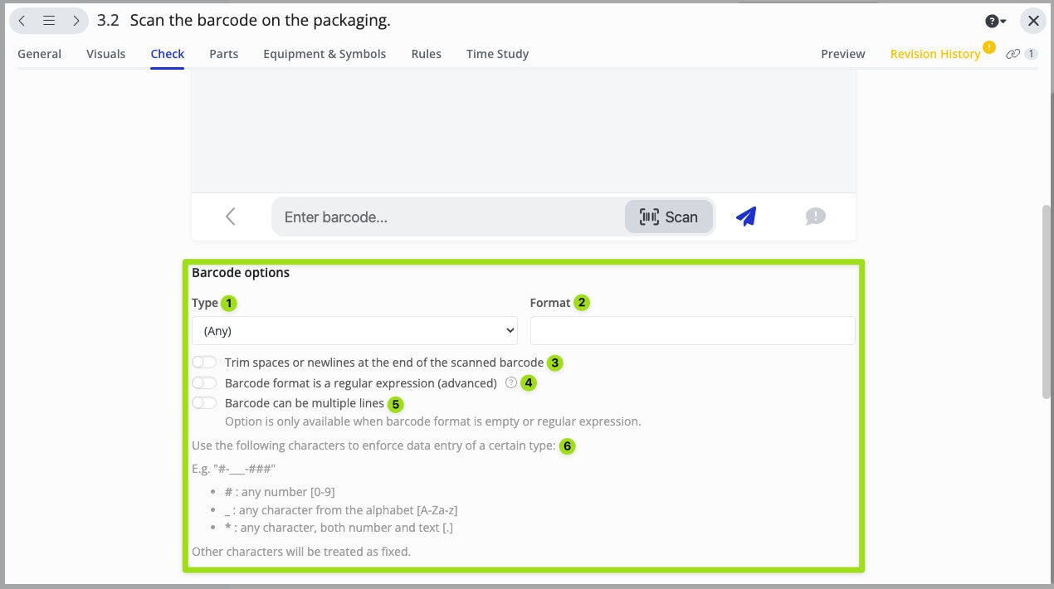Go to previous step with the top-left chevron
1054x589 pixels.
[22, 20]
